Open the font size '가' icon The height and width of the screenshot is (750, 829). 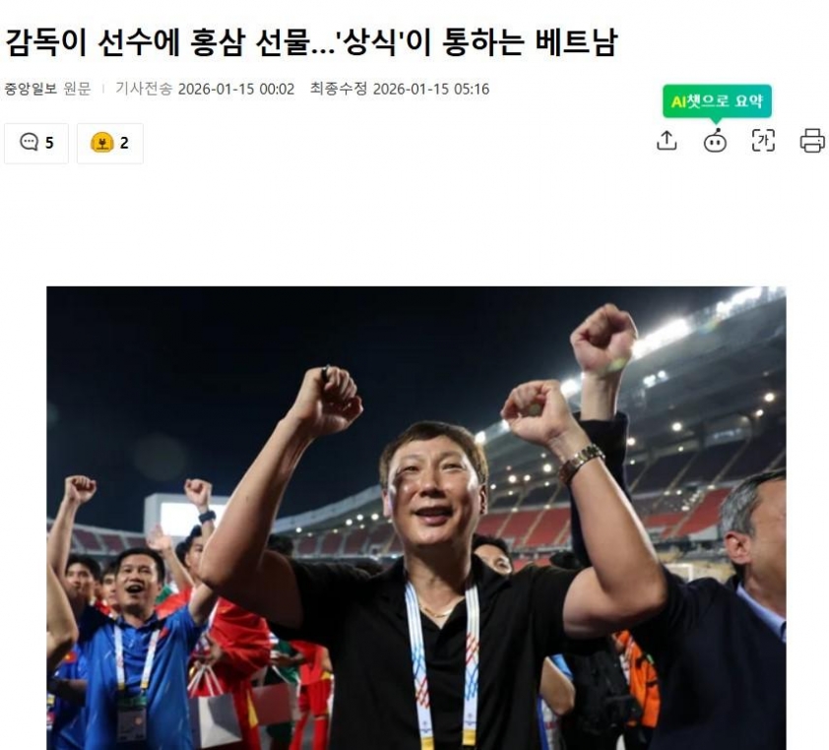763,141
